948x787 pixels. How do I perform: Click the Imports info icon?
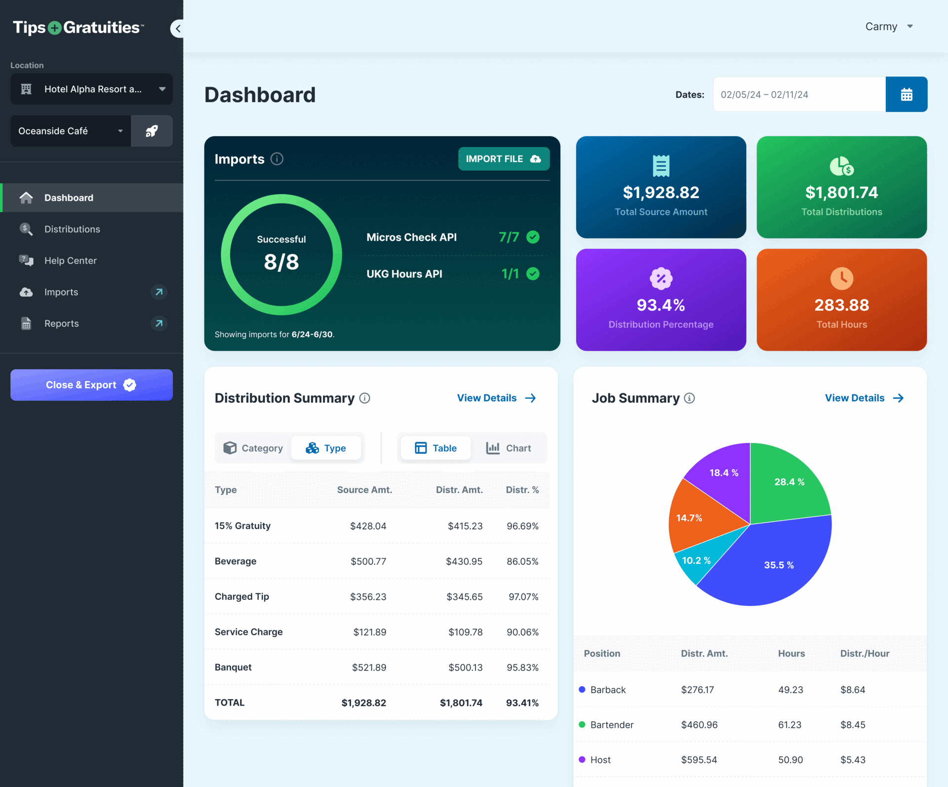pyautogui.click(x=277, y=159)
